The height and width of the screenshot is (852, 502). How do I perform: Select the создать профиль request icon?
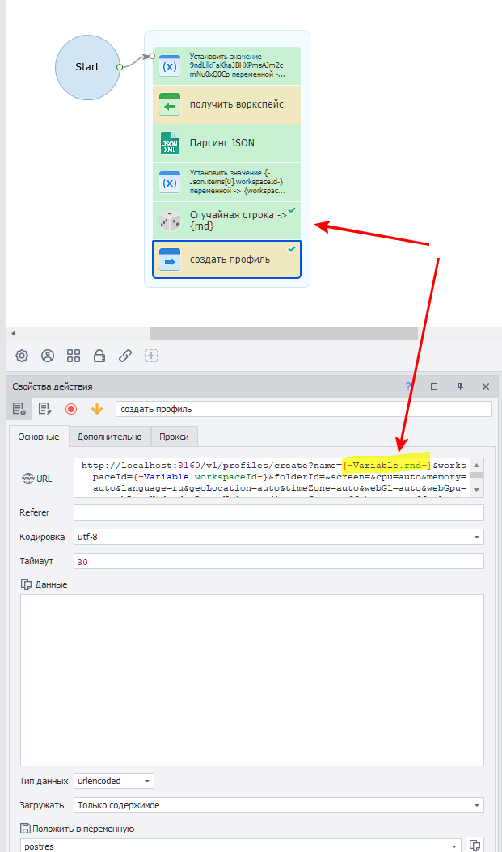170,259
